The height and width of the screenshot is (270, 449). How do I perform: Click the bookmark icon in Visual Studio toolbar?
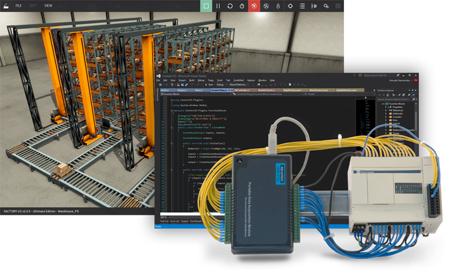(x=290, y=85)
